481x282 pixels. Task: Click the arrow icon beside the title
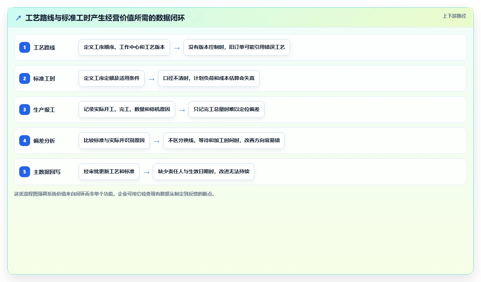pos(18,18)
